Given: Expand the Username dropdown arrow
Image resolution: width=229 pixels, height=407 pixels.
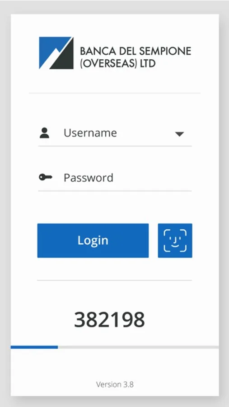Looking at the screenshot, I should pos(179,134).
